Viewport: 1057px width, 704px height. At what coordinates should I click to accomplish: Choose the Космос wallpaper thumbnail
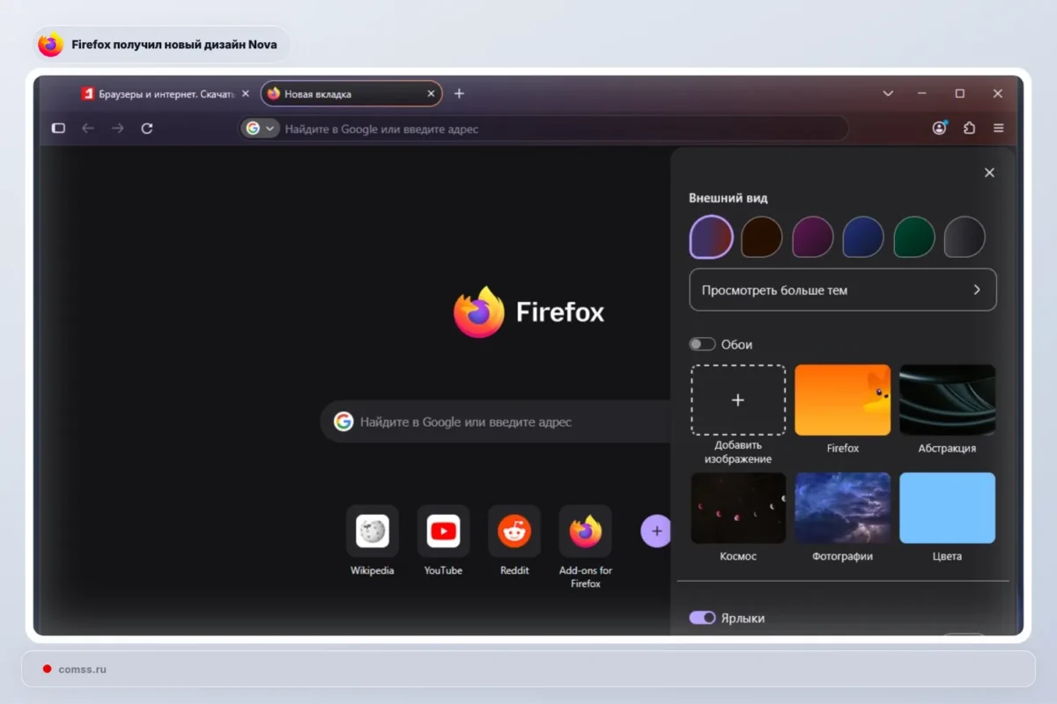click(738, 508)
